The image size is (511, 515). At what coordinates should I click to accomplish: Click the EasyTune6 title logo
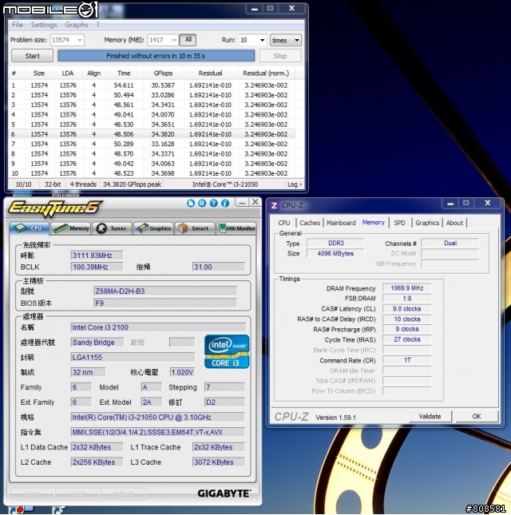coord(54,208)
